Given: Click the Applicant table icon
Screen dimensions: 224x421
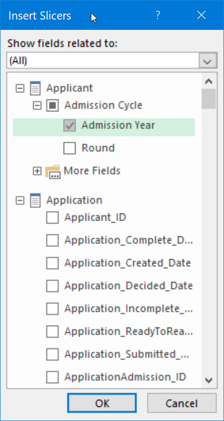Looking at the screenshot, I should point(35,89).
